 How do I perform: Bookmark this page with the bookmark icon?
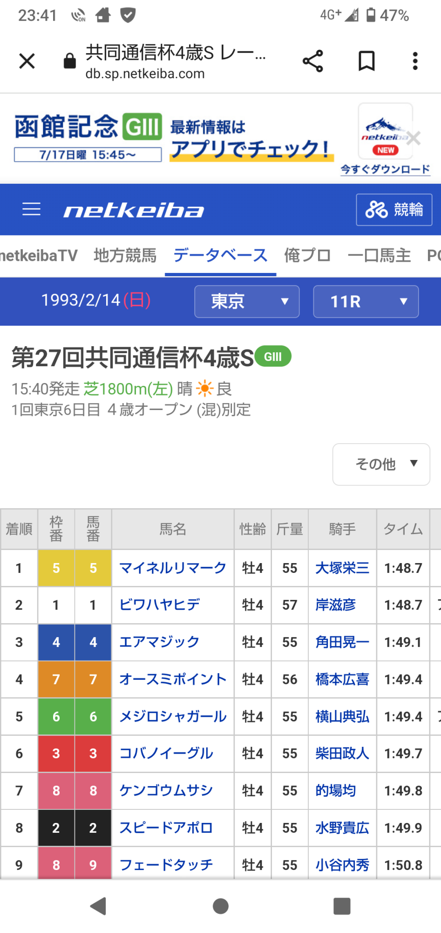pyautogui.click(x=366, y=61)
